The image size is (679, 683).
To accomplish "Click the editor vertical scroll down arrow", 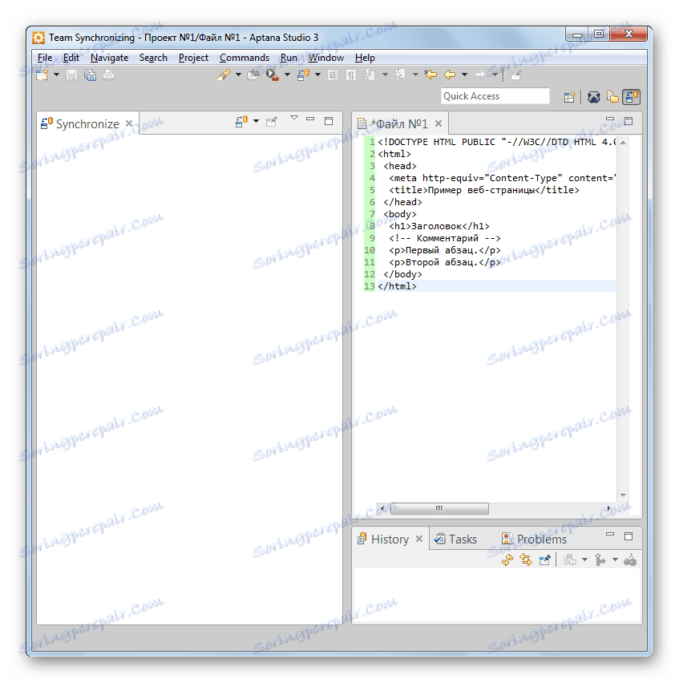I will 623,495.
